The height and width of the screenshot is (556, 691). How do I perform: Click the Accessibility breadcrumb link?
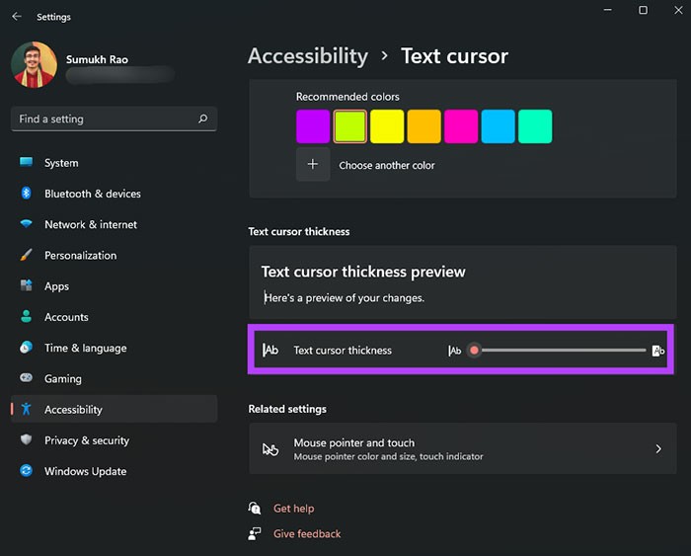tap(307, 55)
